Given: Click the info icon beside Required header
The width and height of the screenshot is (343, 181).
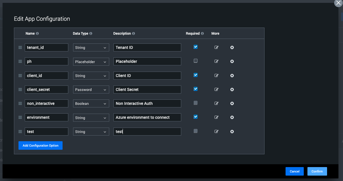Looking at the screenshot, I should coord(203,33).
